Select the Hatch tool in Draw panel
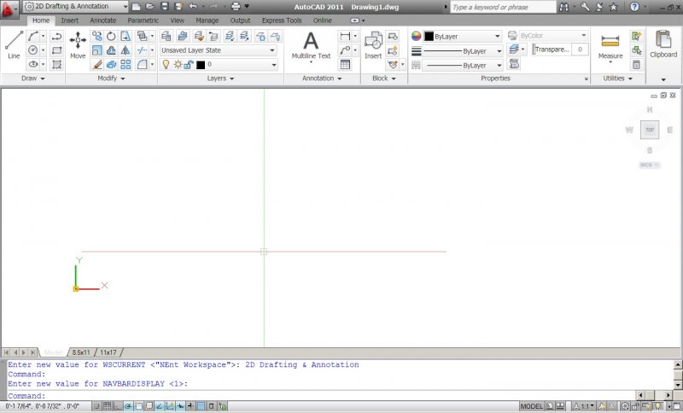Screen dimensions: 683x413 (x=56, y=64)
